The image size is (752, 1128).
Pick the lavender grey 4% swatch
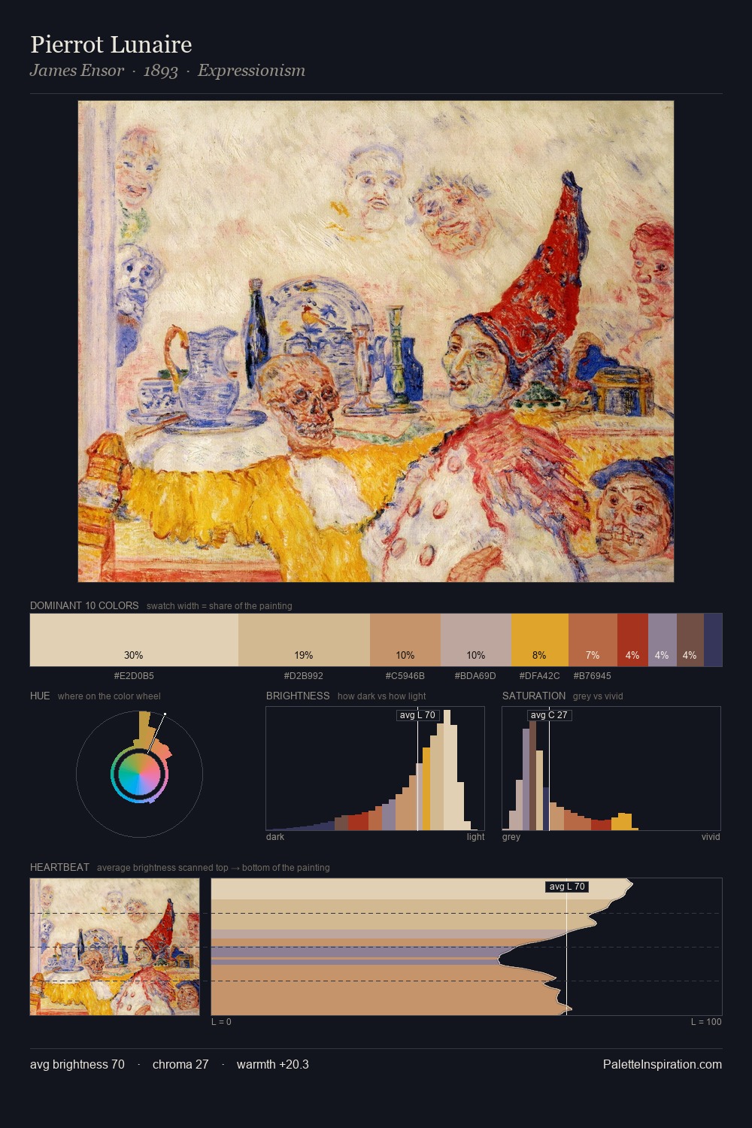click(662, 640)
